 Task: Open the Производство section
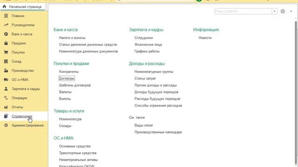click(23, 71)
